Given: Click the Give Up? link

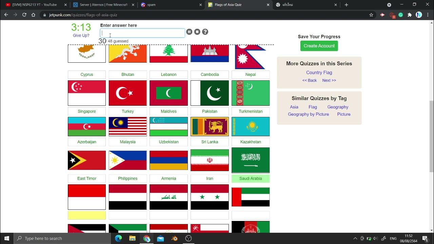Looking at the screenshot, I should (x=81, y=36).
